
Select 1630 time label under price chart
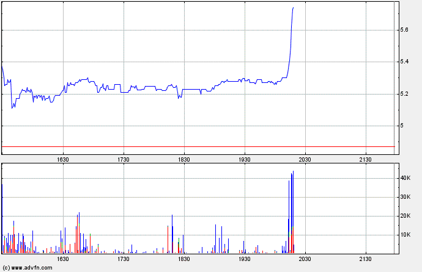click(62, 159)
